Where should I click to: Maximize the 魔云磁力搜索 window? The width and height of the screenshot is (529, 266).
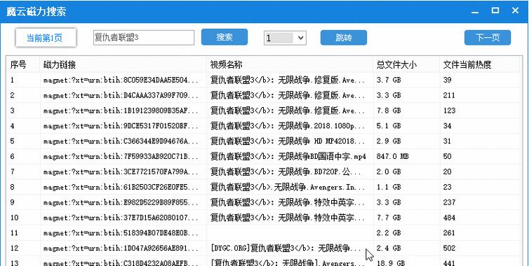495,10
